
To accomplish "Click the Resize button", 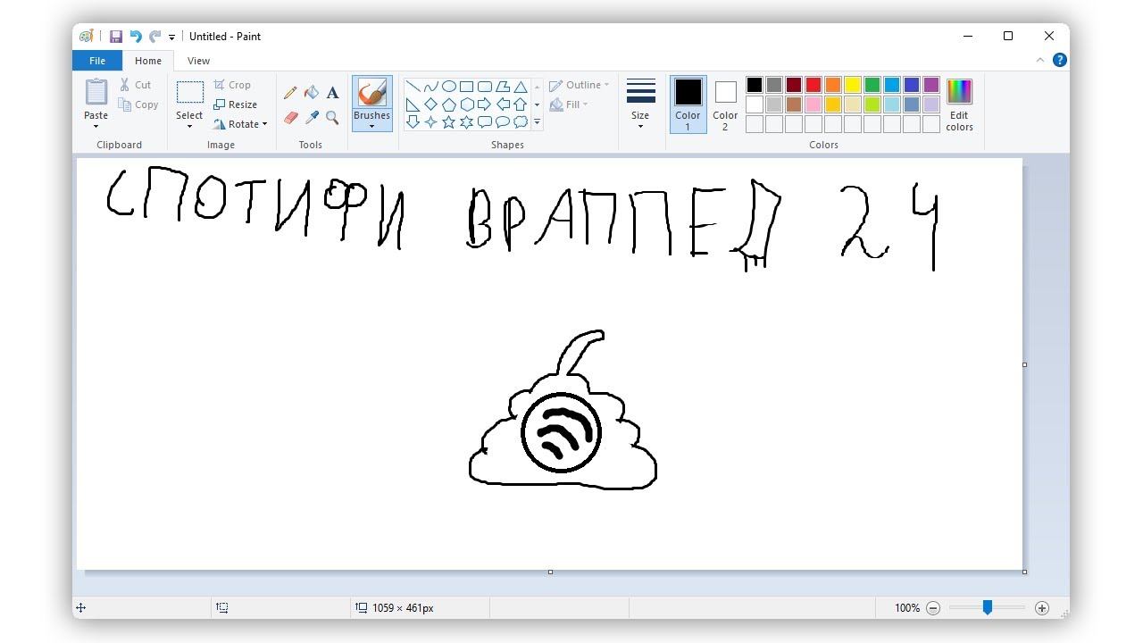I will (x=236, y=104).
